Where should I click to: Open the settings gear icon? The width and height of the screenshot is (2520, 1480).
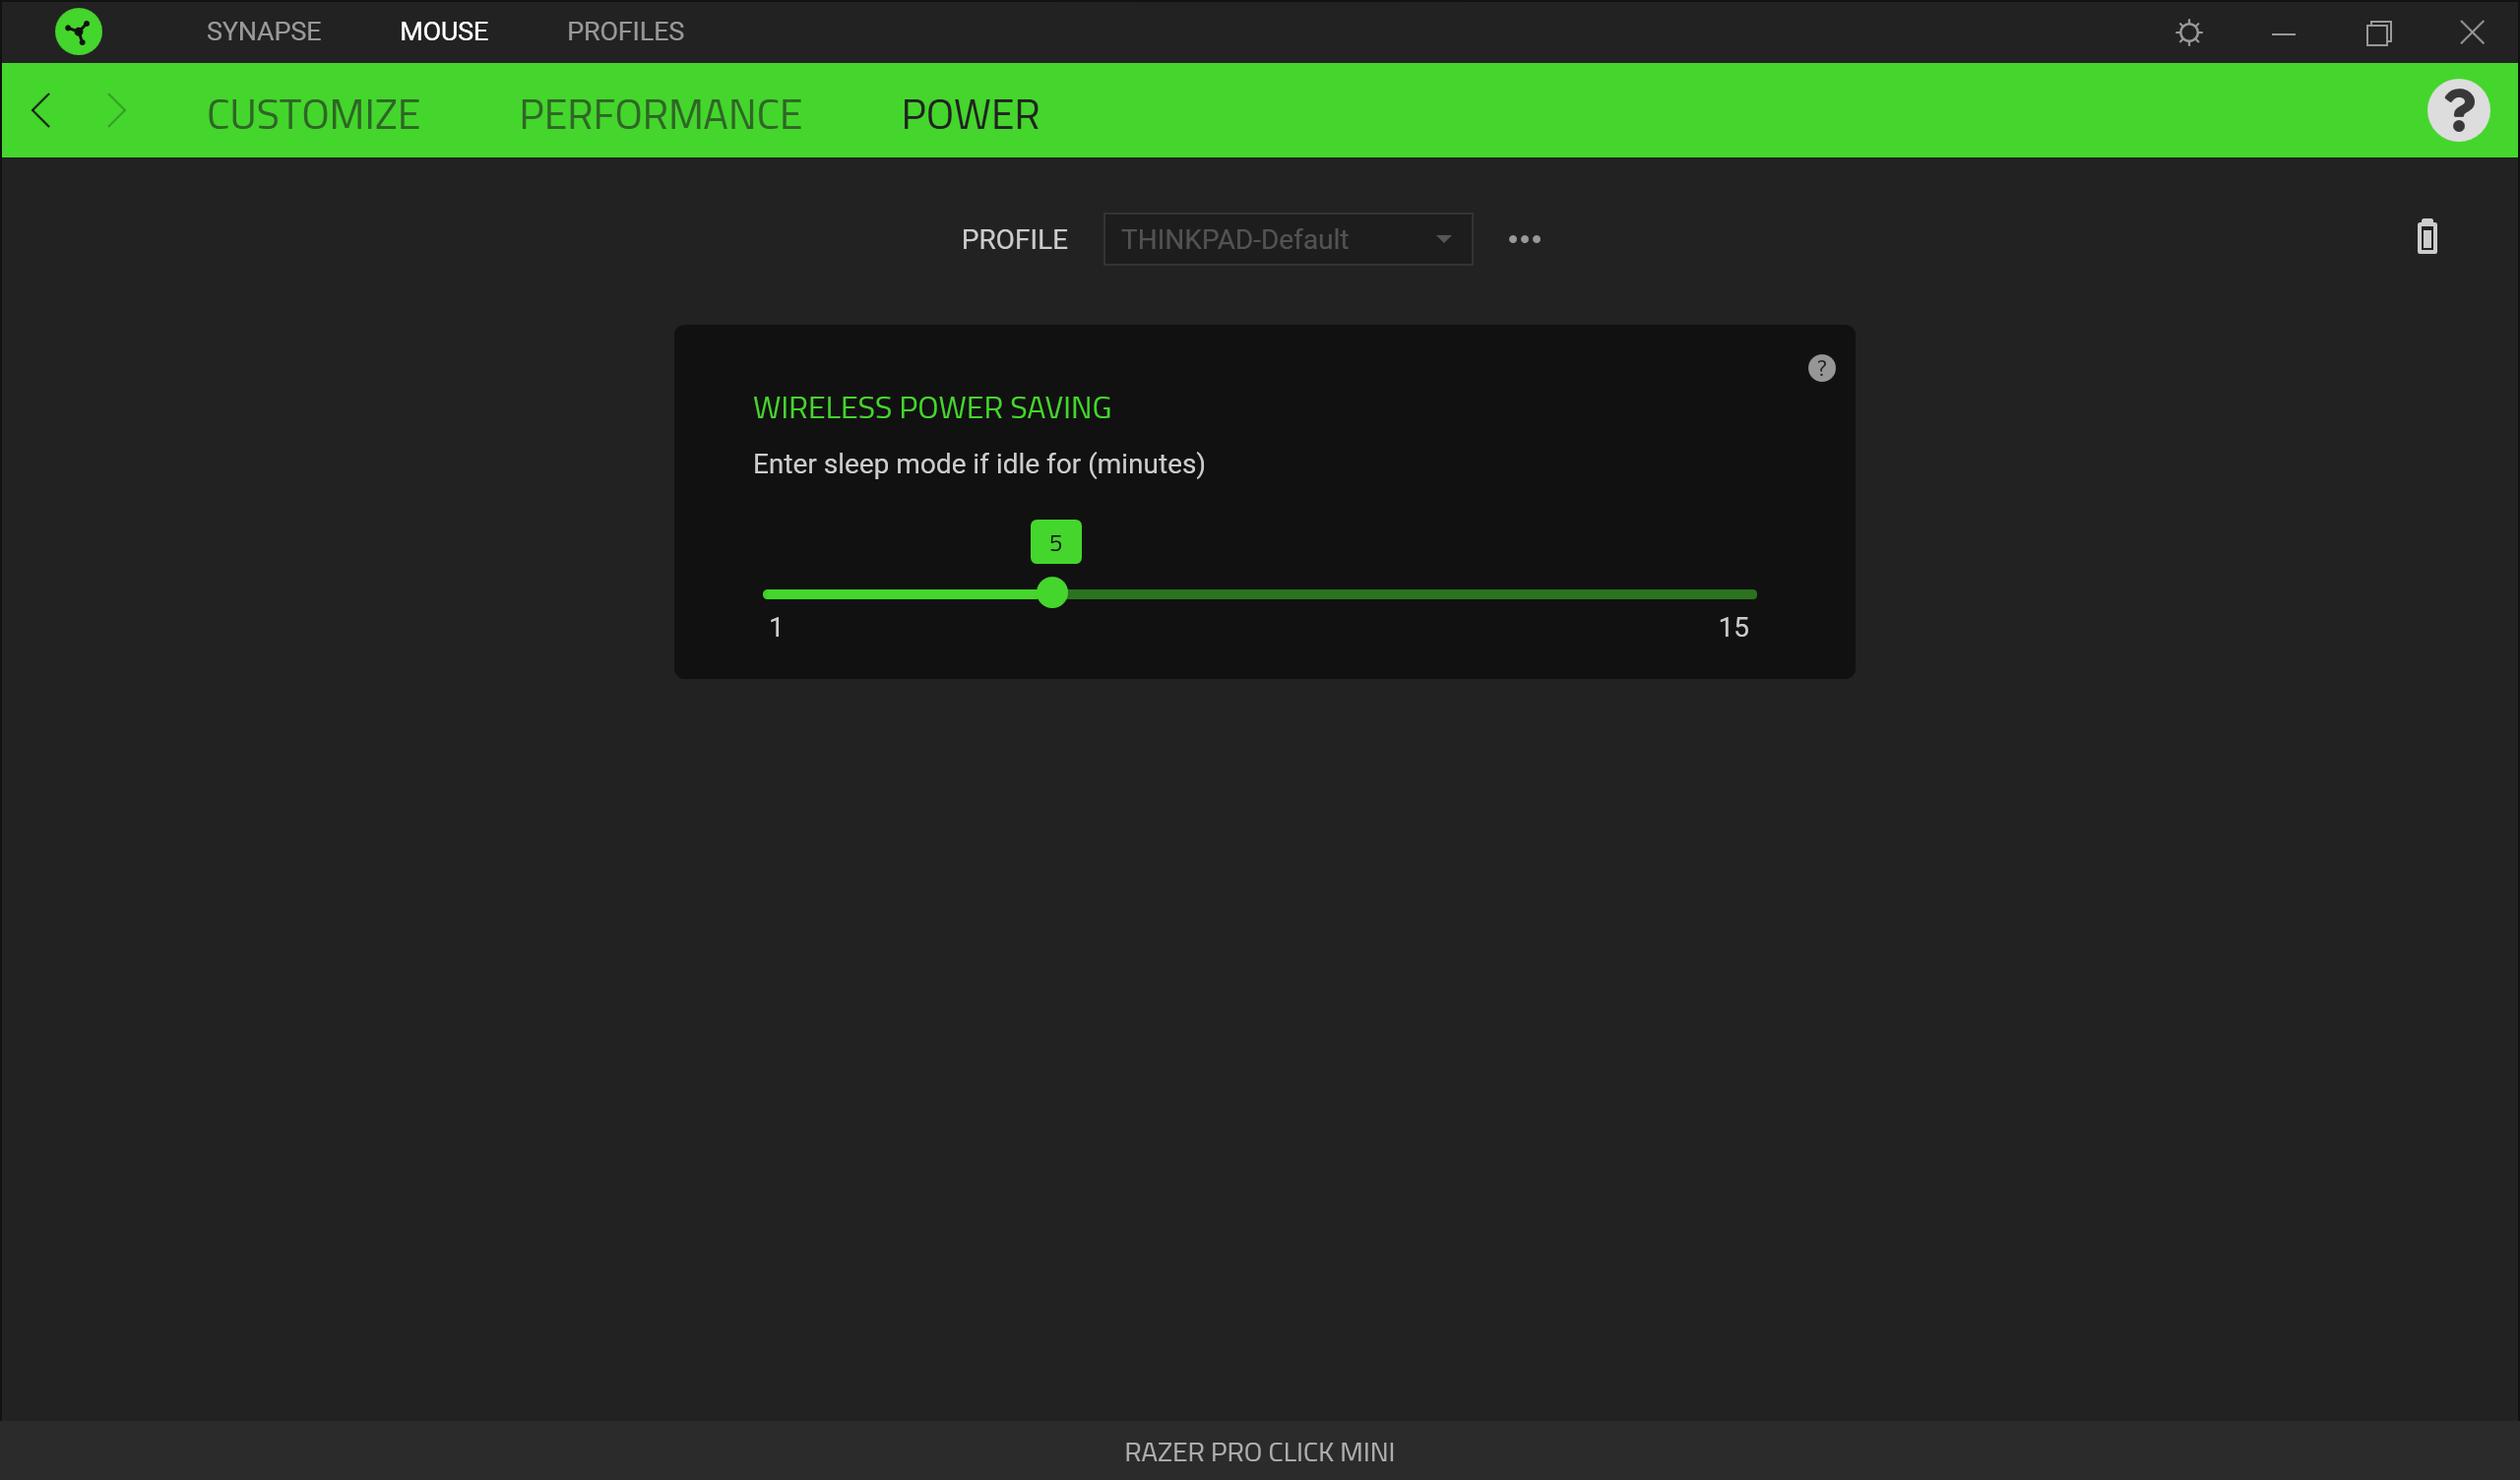point(2188,33)
